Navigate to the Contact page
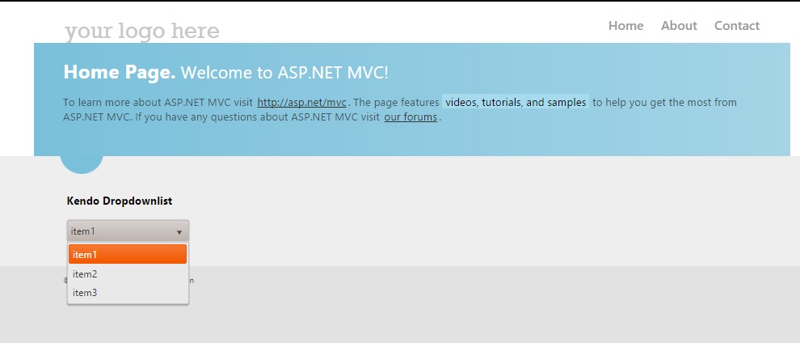This screenshot has height=343, width=800. tap(736, 26)
